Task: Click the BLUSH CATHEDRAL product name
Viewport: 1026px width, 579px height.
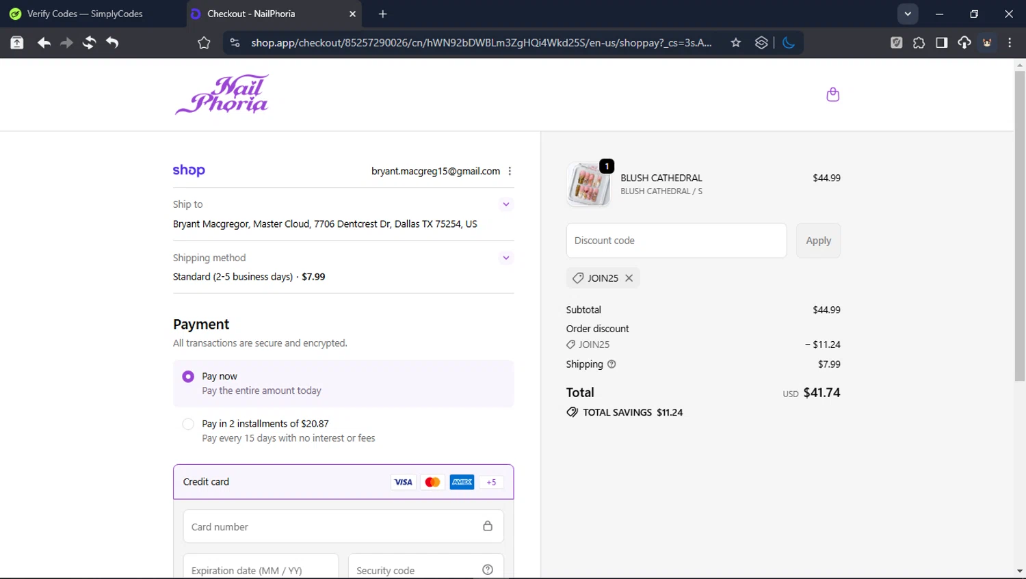Action: click(661, 178)
